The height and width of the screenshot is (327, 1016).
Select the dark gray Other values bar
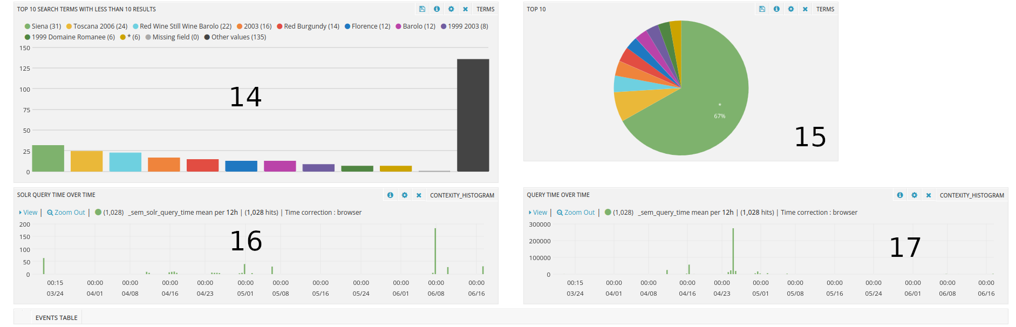tap(473, 115)
